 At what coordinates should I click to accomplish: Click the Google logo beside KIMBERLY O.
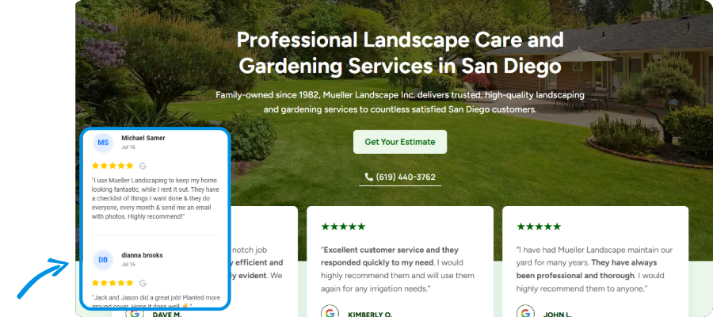(x=330, y=312)
